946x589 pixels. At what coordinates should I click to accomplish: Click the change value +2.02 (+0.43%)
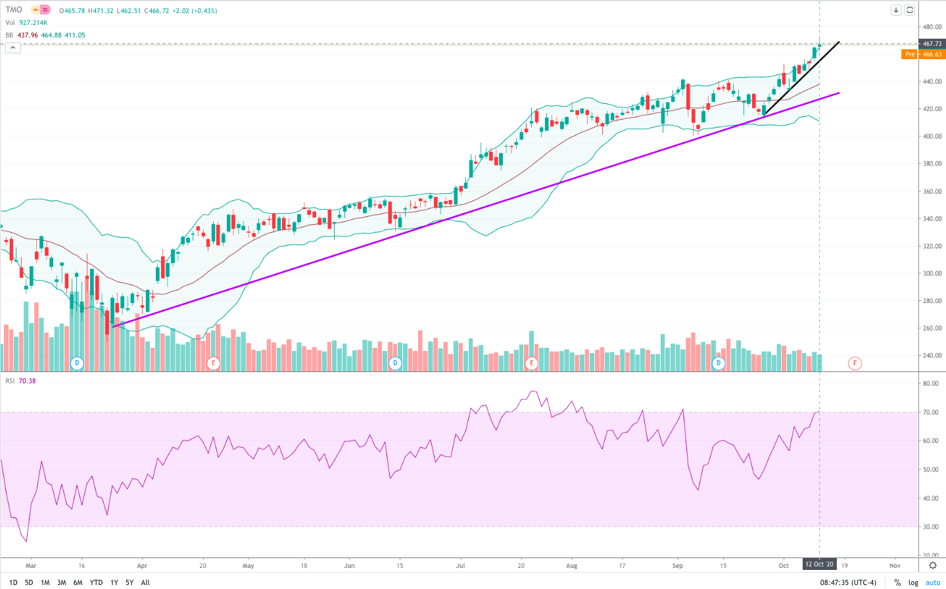(195, 11)
